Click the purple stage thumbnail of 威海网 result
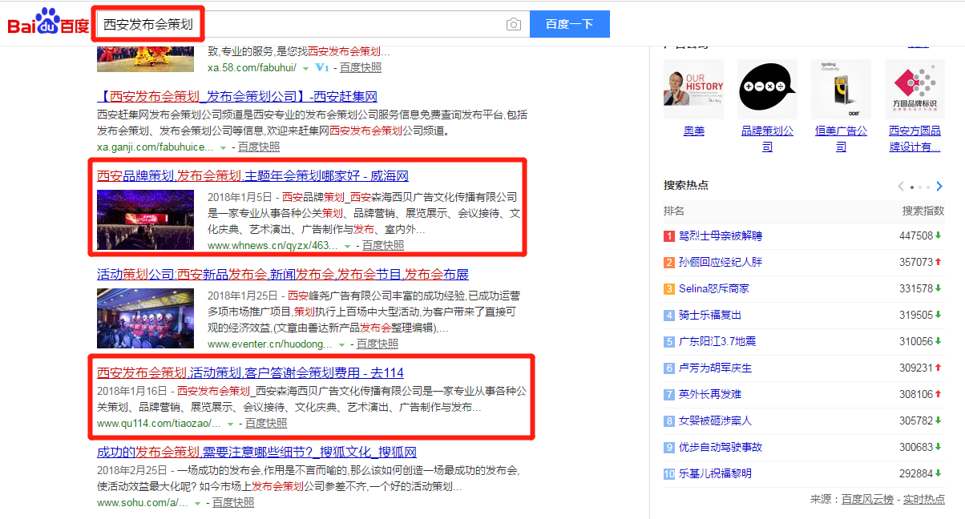 click(146, 220)
